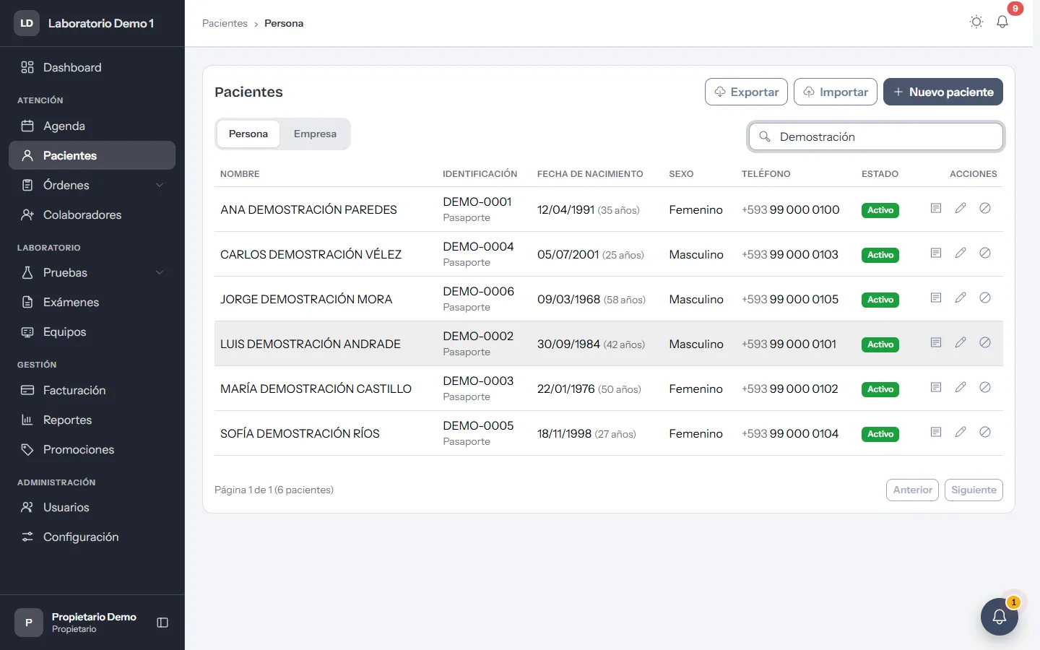The height and width of the screenshot is (650, 1040).
Task: Edit patient Ana Demostración Paredes
Action: [961, 208]
